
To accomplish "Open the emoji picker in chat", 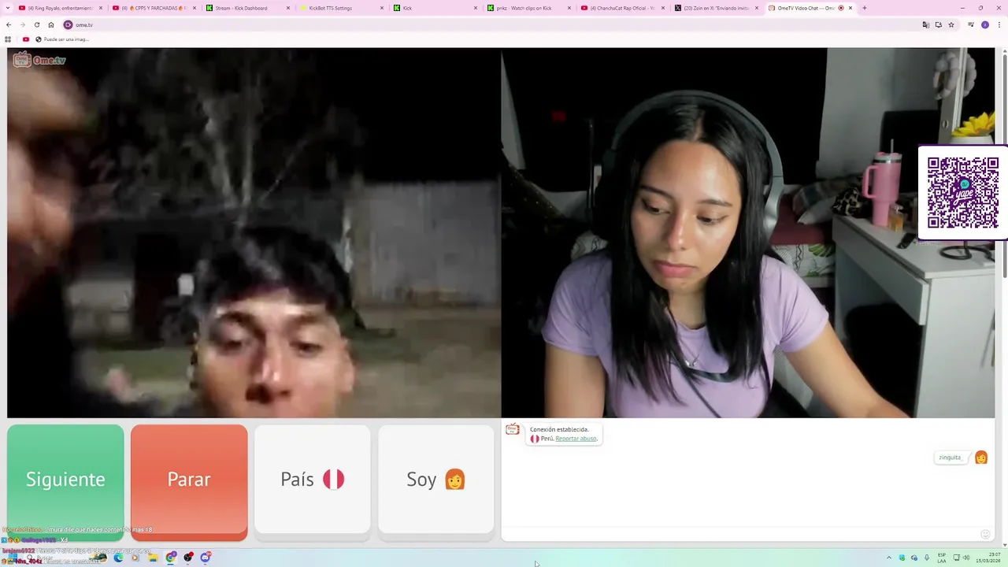I will (984, 534).
